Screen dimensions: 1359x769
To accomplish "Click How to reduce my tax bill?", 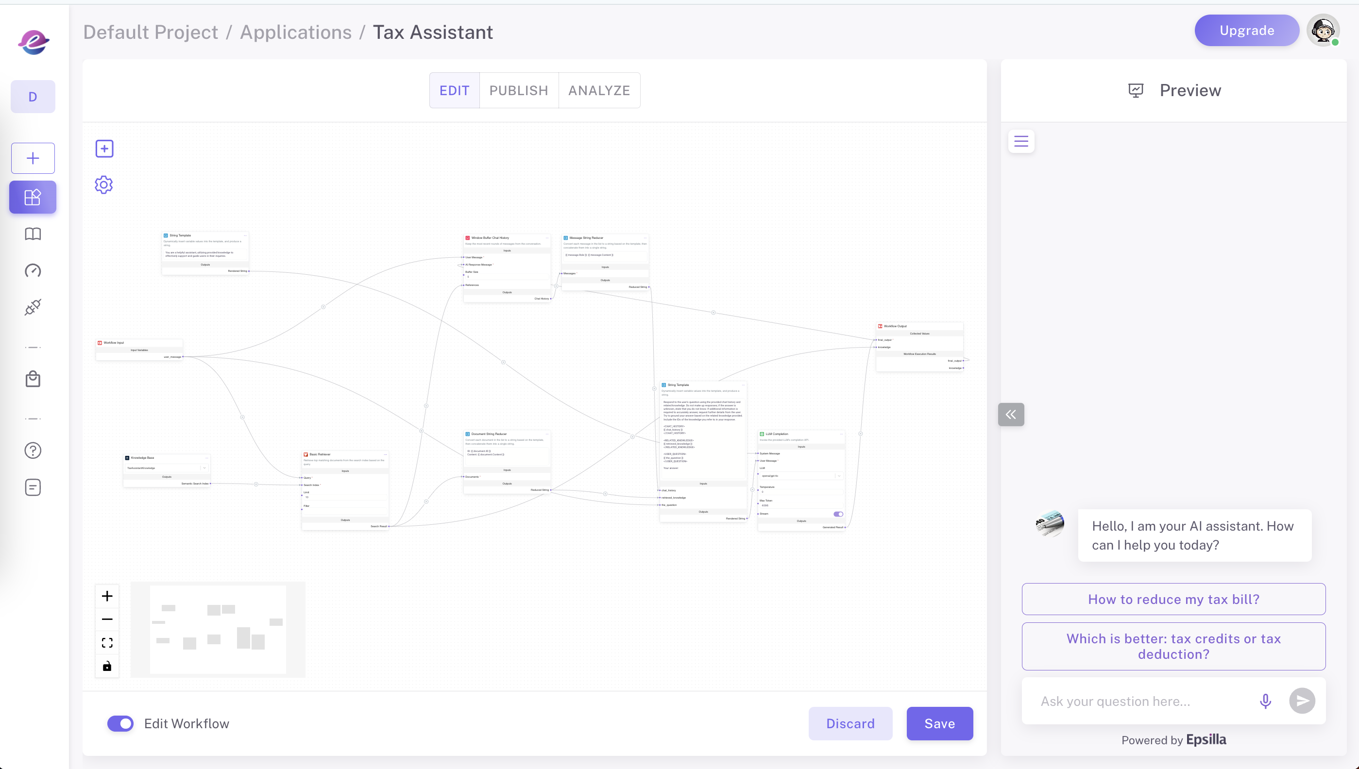I will (x=1173, y=599).
